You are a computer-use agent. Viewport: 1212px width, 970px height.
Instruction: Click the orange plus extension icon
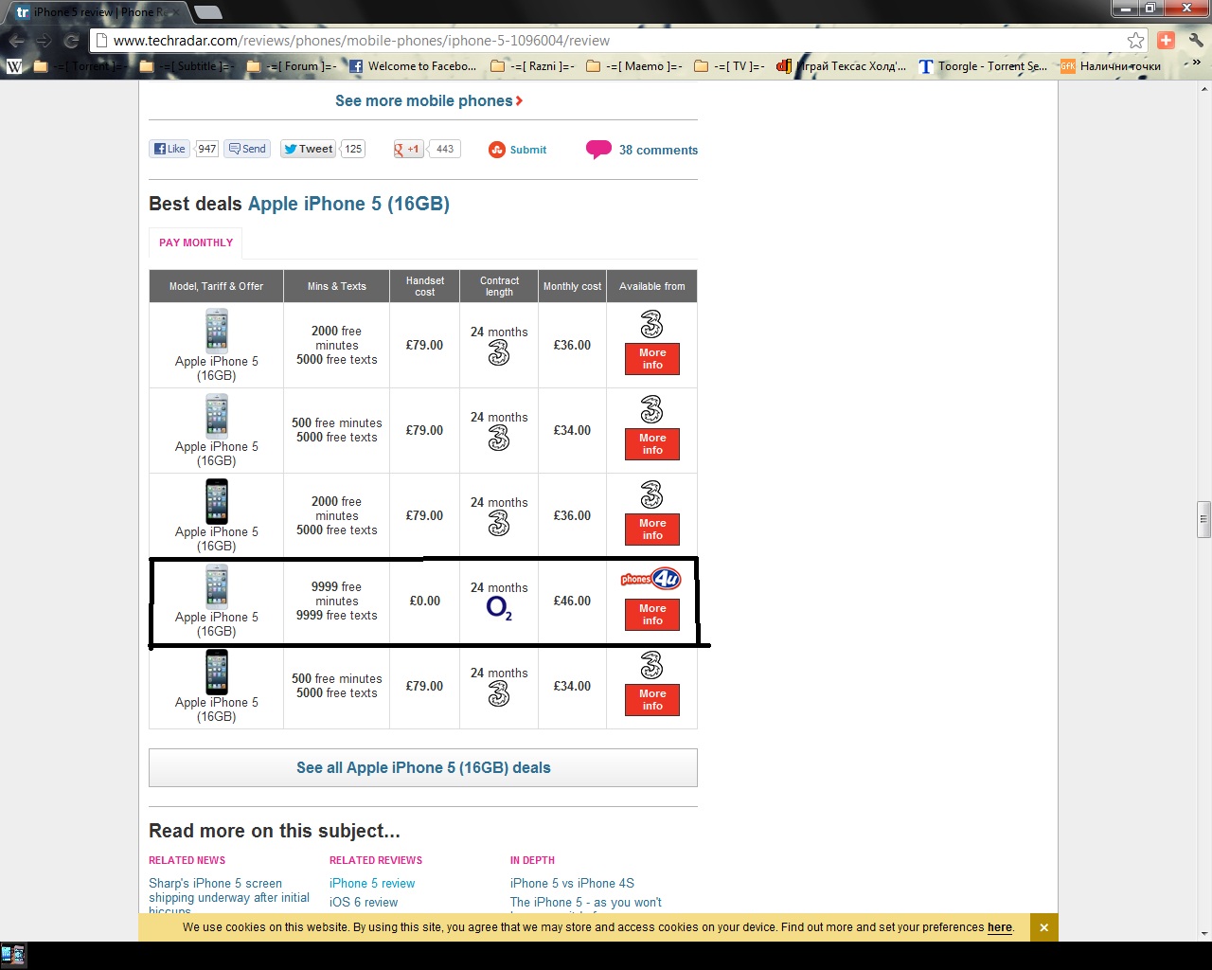tap(1167, 40)
